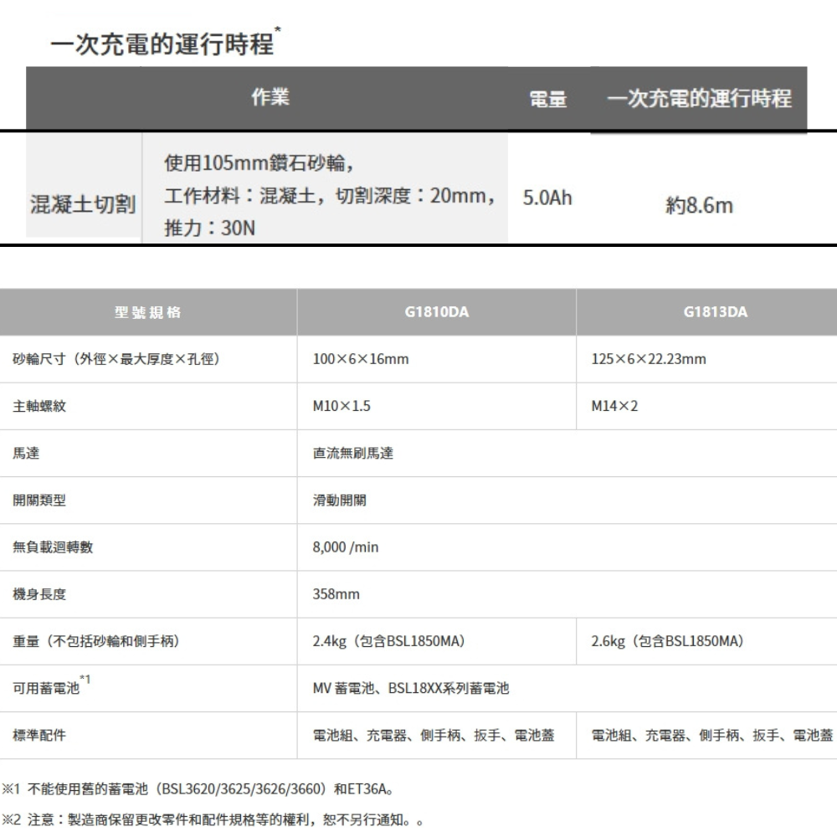Click the 125×6×22.23mm wheel size value

point(649,359)
